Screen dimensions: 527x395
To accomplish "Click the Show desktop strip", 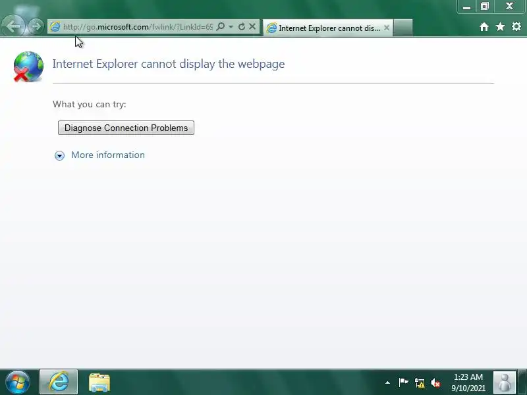I will [x=522, y=382].
